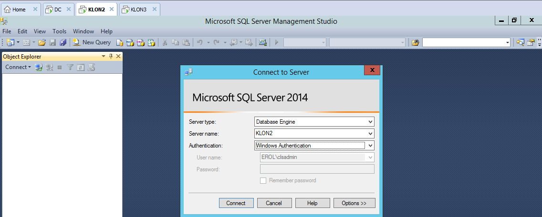This screenshot has height=217, width=542.
Task: Close the Object Explorer panel
Action: (118, 57)
